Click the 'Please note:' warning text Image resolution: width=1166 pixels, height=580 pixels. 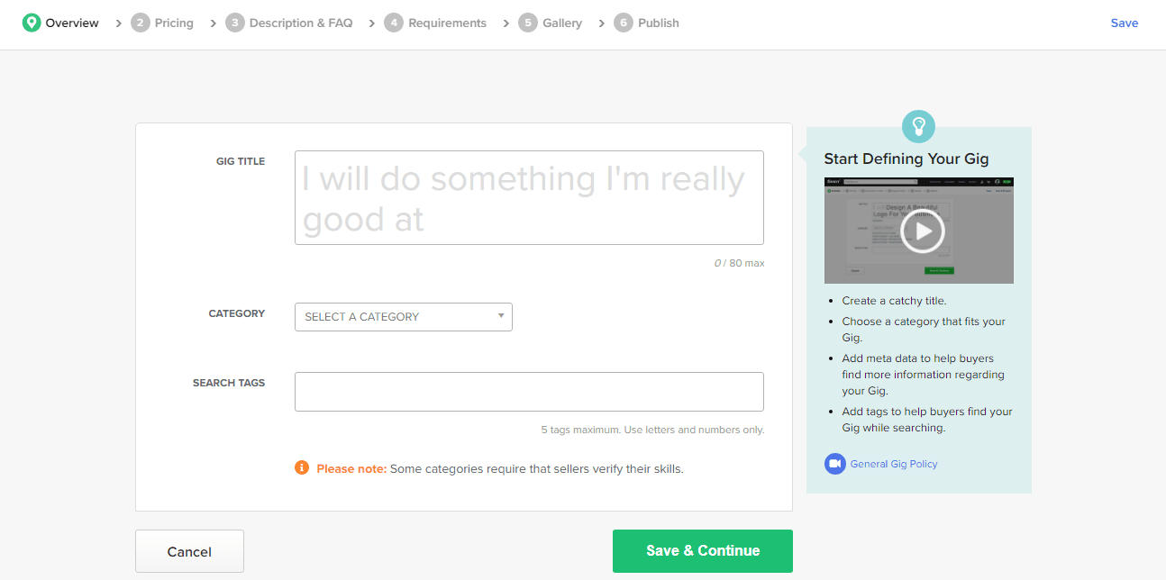pos(351,468)
